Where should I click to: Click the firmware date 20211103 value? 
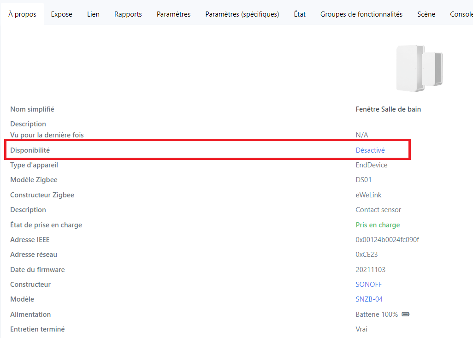tap(370, 270)
